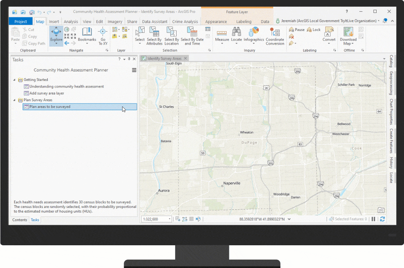This screenshot has width=404, height=268.
Task: Click the Undo arrow in quick access toolbar
Action: click(39, 12)
